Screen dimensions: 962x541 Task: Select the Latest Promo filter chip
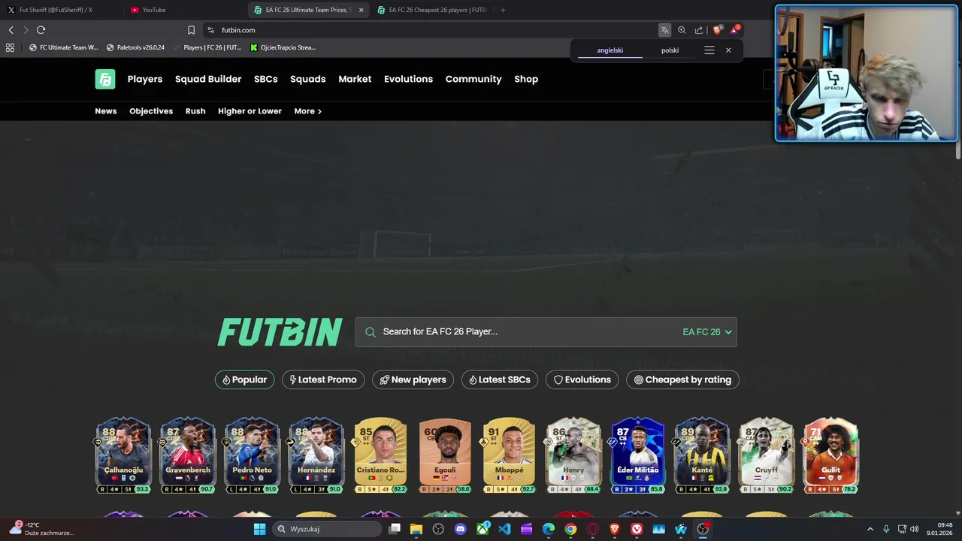click(323, 379)
